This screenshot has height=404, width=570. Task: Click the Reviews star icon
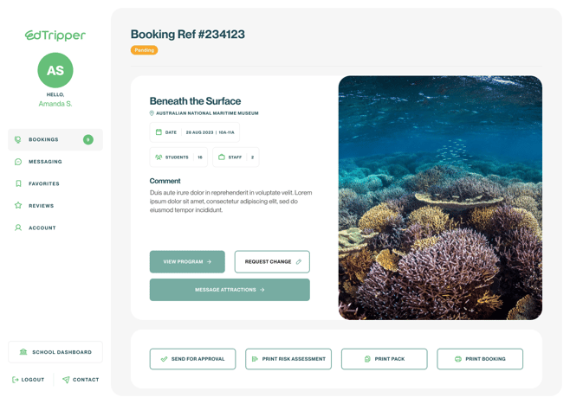point(18,205)
